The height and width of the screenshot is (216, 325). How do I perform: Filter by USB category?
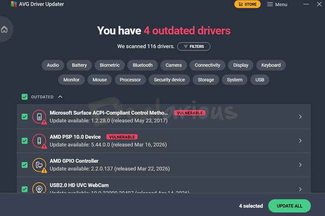click(260, 80)
